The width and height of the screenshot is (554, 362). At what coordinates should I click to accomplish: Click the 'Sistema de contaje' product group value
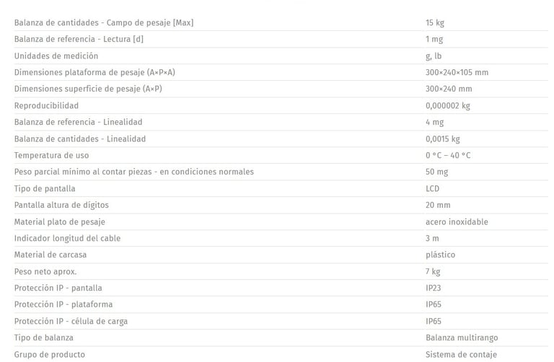461,354
